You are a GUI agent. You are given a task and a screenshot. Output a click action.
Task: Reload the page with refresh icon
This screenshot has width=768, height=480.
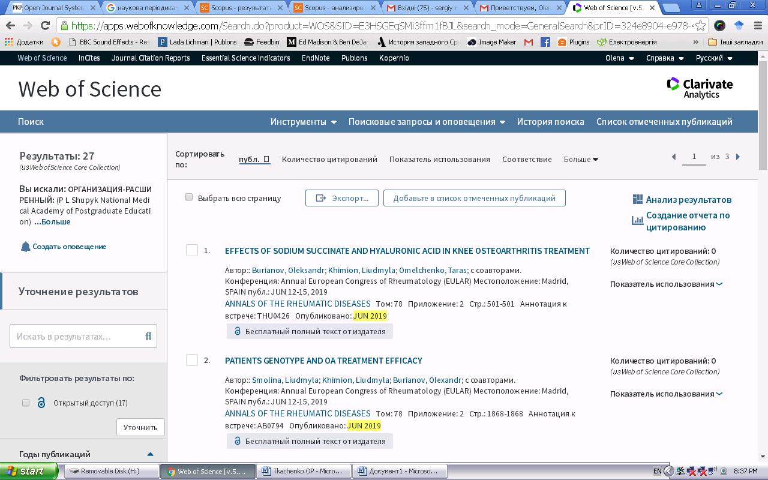45,26
